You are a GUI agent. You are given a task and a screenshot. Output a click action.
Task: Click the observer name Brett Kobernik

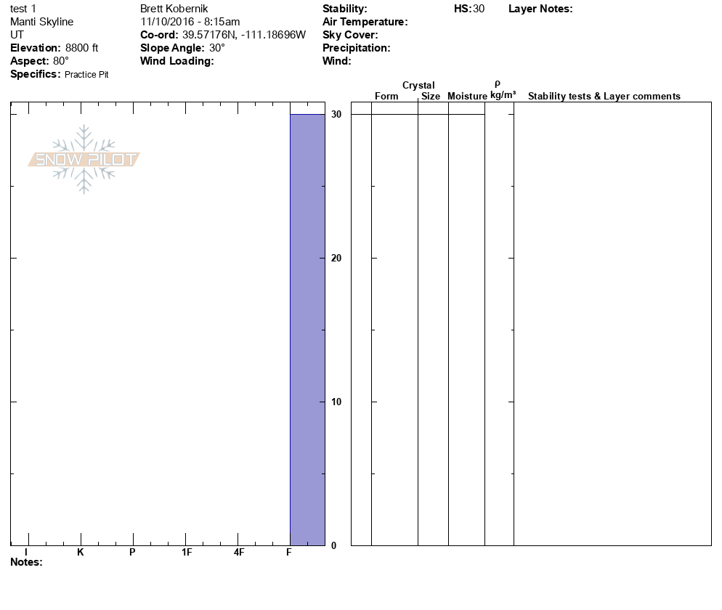tap(174, 9)
